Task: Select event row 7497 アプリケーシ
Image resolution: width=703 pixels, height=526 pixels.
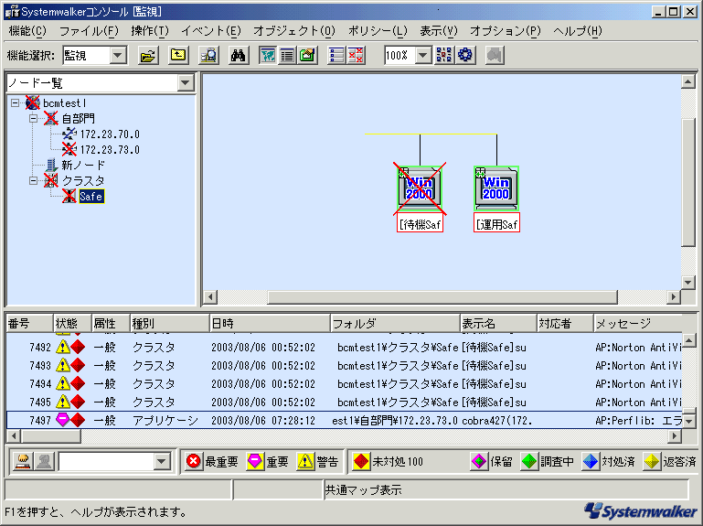Action: tap(345, 421)
